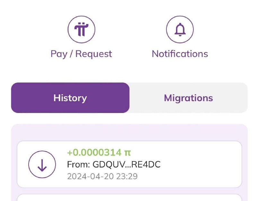Select the "From:" label in the transaction
Image resolution: width=257 pixels, height=201 pixels.
(x=79, y=164)
